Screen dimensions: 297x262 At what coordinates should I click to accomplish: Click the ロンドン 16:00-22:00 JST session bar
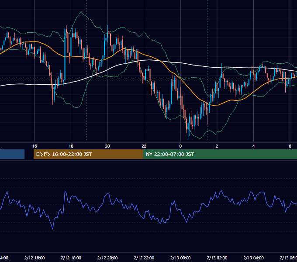click(88, 154)
